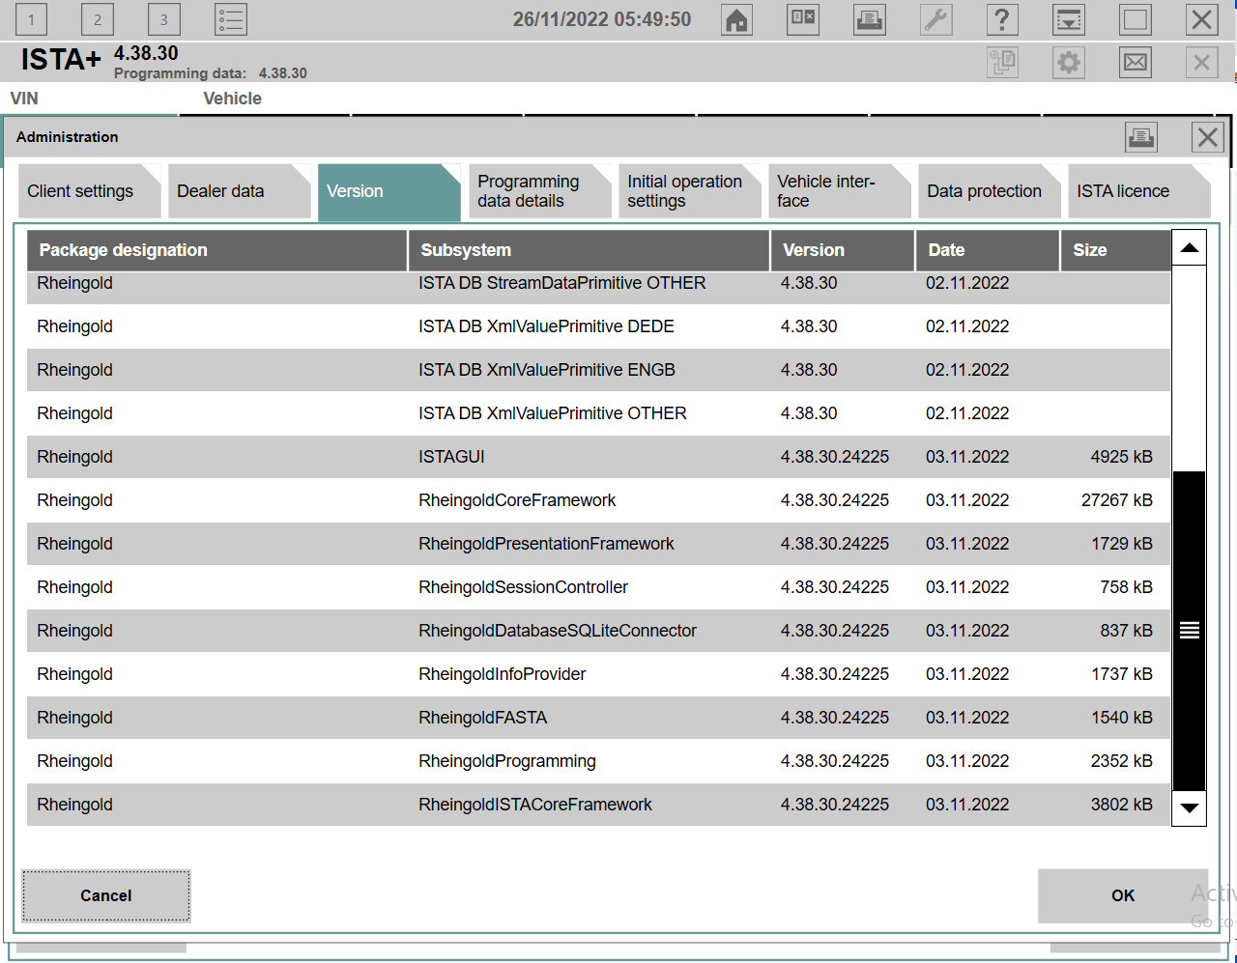Click the scrollbar up arrow
The height and width of the screenshot is (963, 1237).
tap(1189, 248)
